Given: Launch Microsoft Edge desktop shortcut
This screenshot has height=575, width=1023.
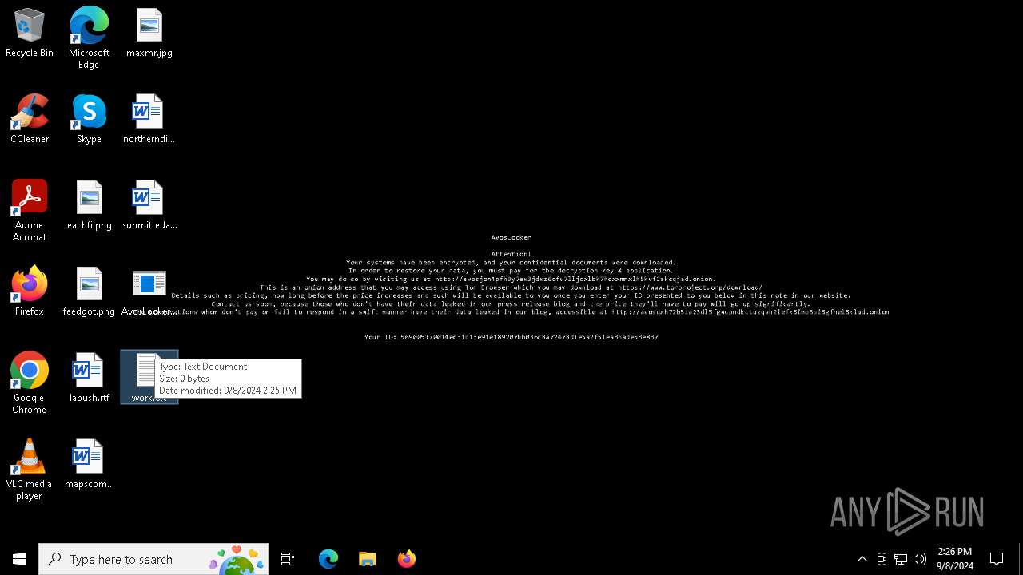Looking at the screenshot, I should tap(89, 38).
